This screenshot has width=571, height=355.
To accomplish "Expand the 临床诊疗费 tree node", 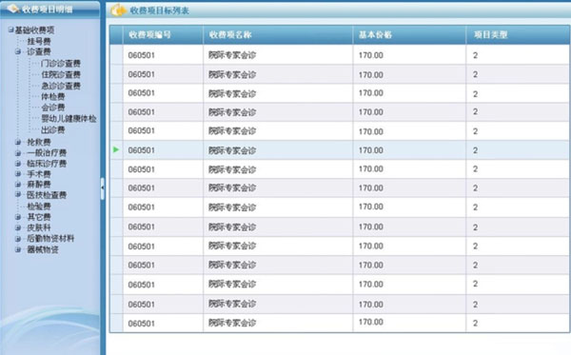I will [x=18, y=164].
